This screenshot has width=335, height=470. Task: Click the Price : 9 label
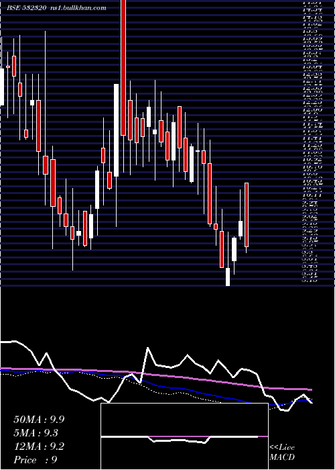(36, 460)
